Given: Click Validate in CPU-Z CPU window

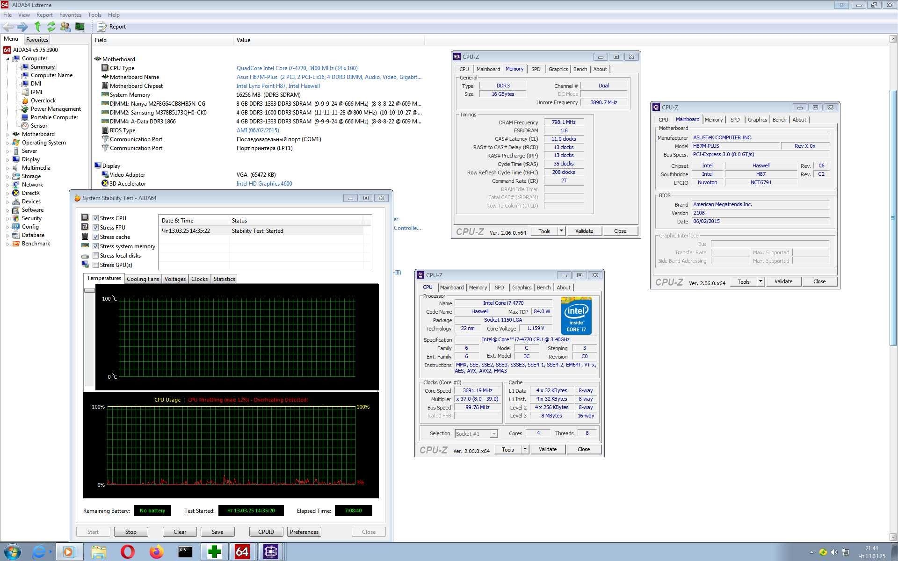Looking at the screenshot, I should (x=548, y=449).
